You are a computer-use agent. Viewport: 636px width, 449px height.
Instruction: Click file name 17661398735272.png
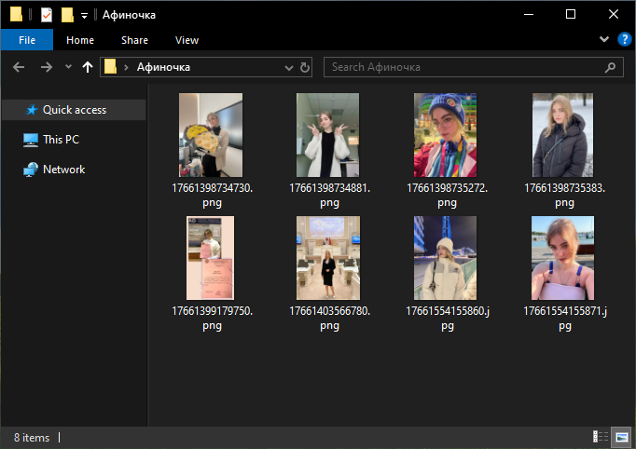click(x=447, y=195)
